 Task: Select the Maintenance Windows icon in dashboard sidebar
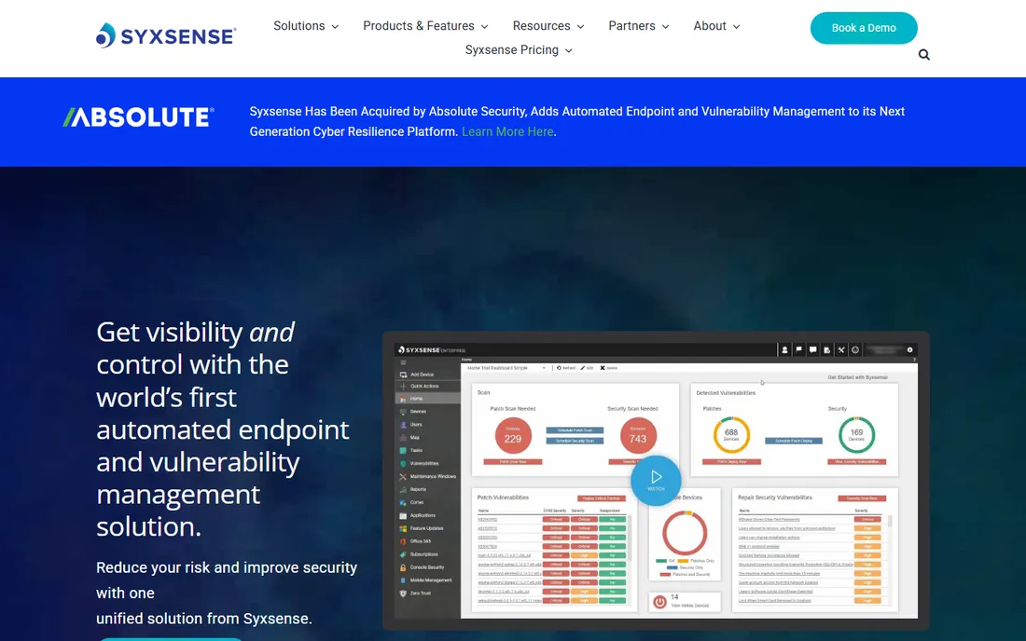pyautogui.click(x=403, y=477)
